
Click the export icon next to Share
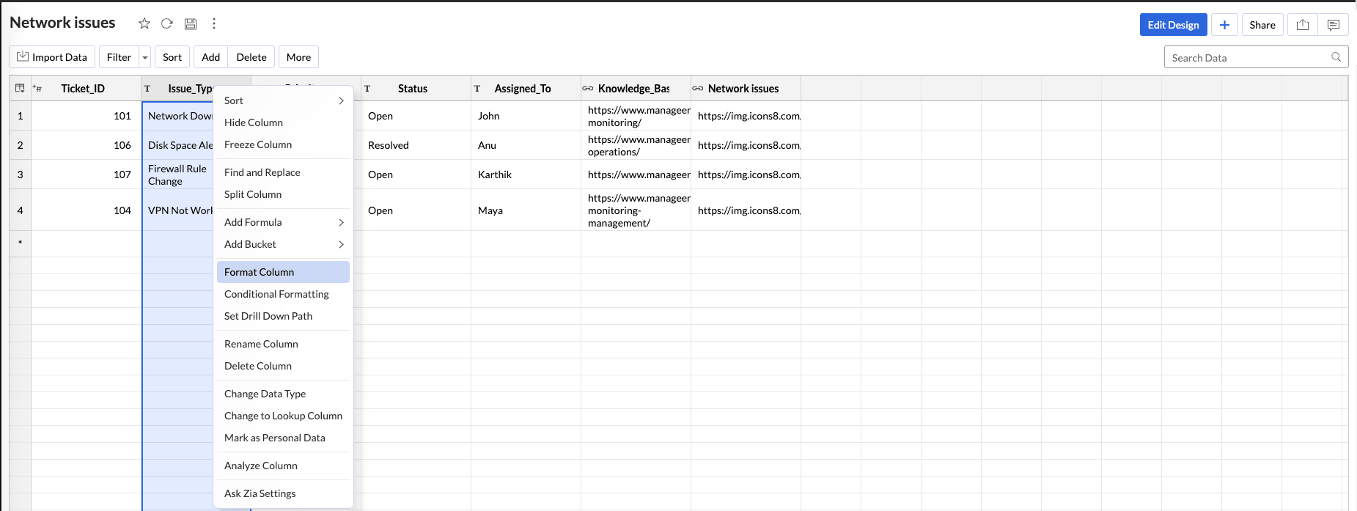tap(1303, 25)
